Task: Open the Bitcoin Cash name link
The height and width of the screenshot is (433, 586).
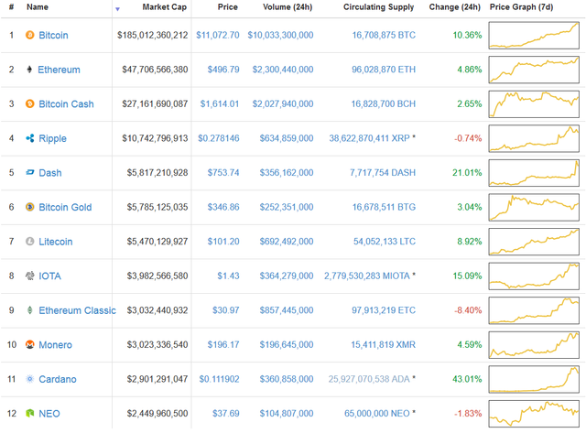Action: tap(66, 103)
